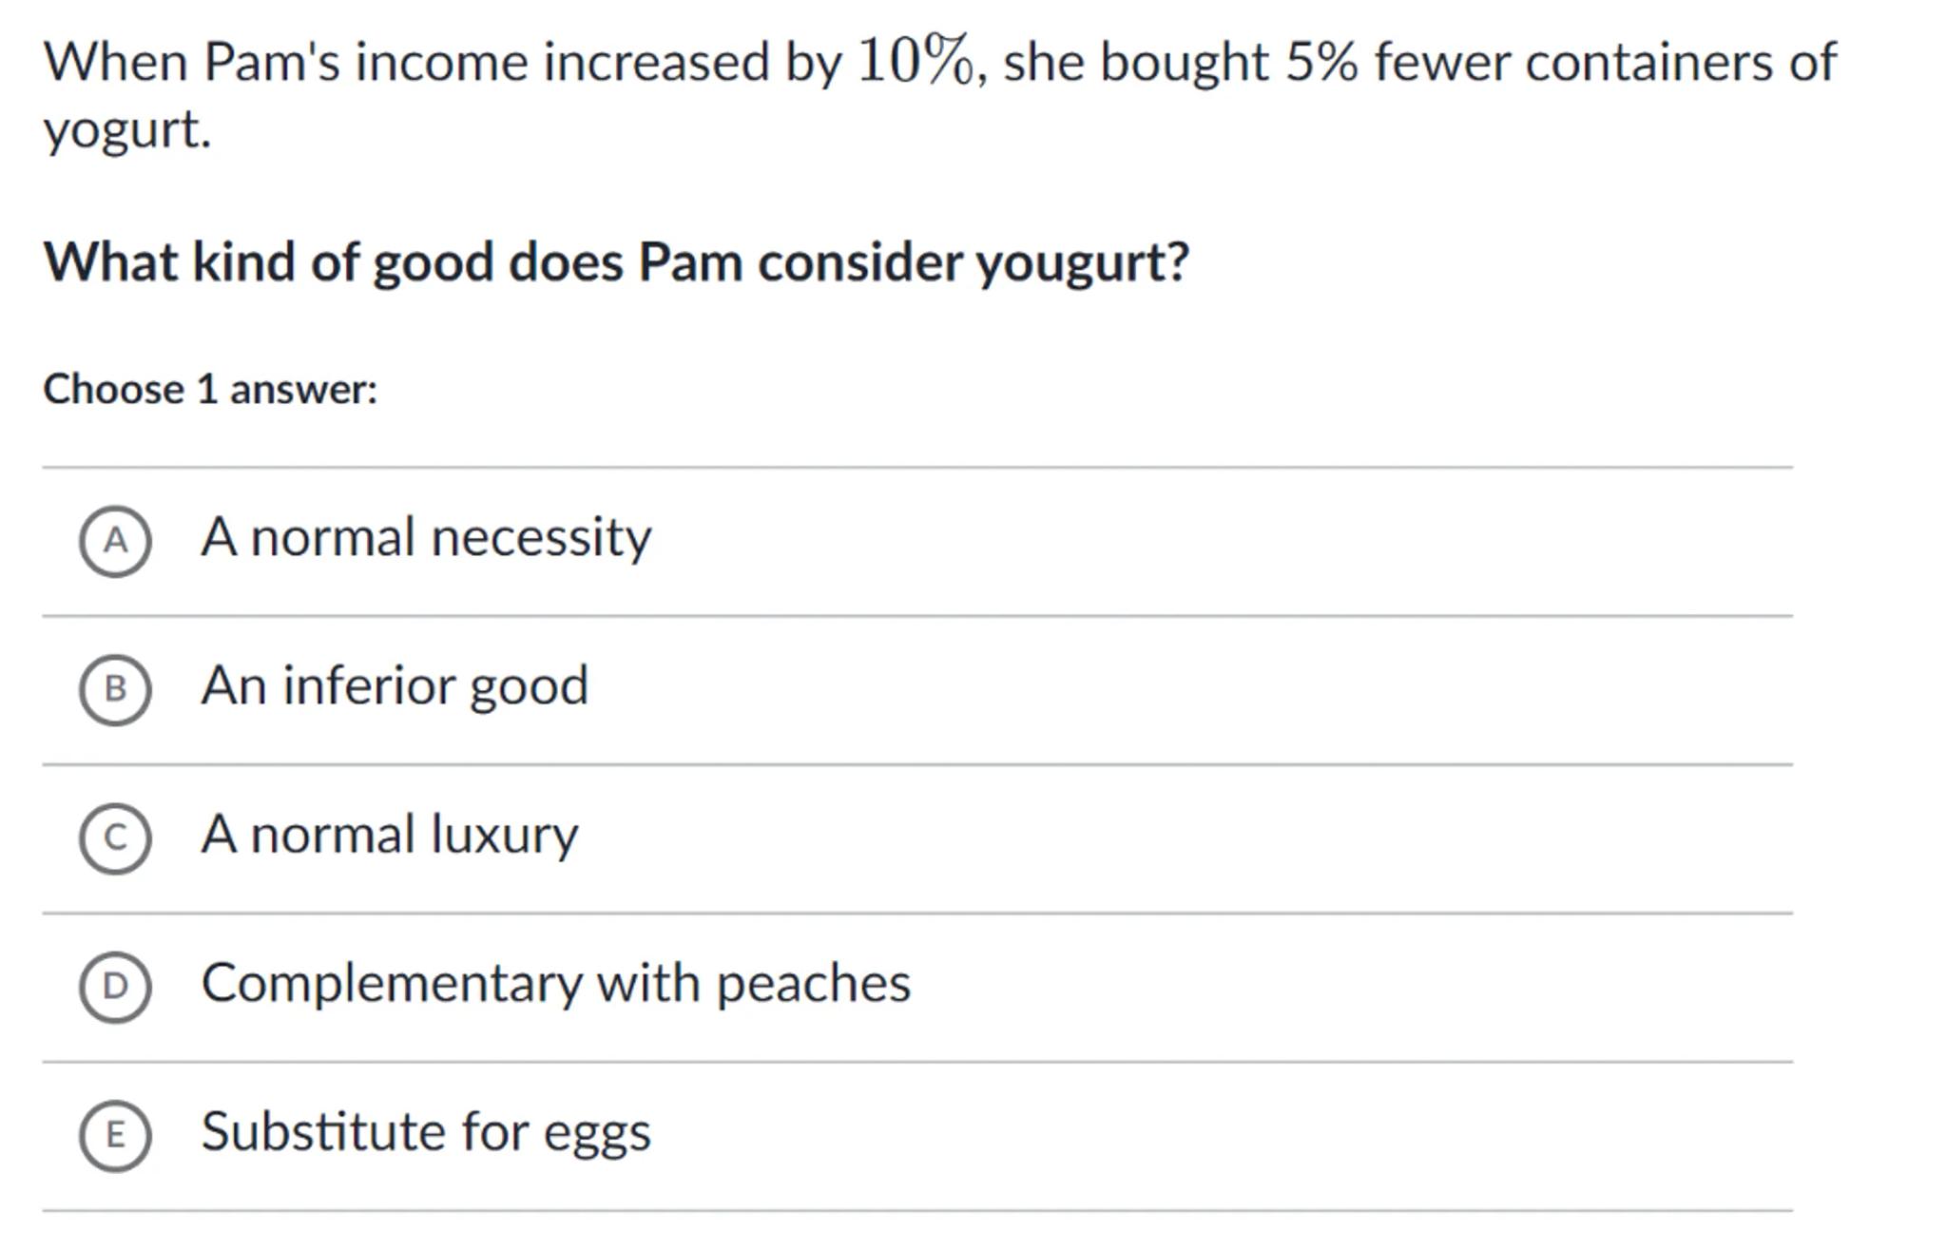Choose the "Substitute for eggs" answer text

pyautogui.click(x=426, y=1132)
